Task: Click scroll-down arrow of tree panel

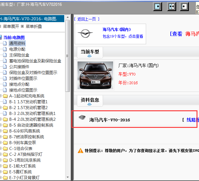Action: (68, 177)
